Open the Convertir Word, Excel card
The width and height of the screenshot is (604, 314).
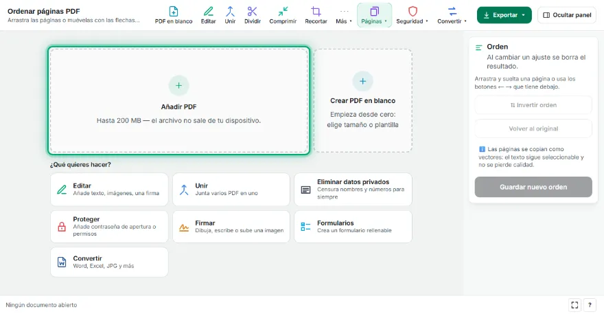pos(109,262)
